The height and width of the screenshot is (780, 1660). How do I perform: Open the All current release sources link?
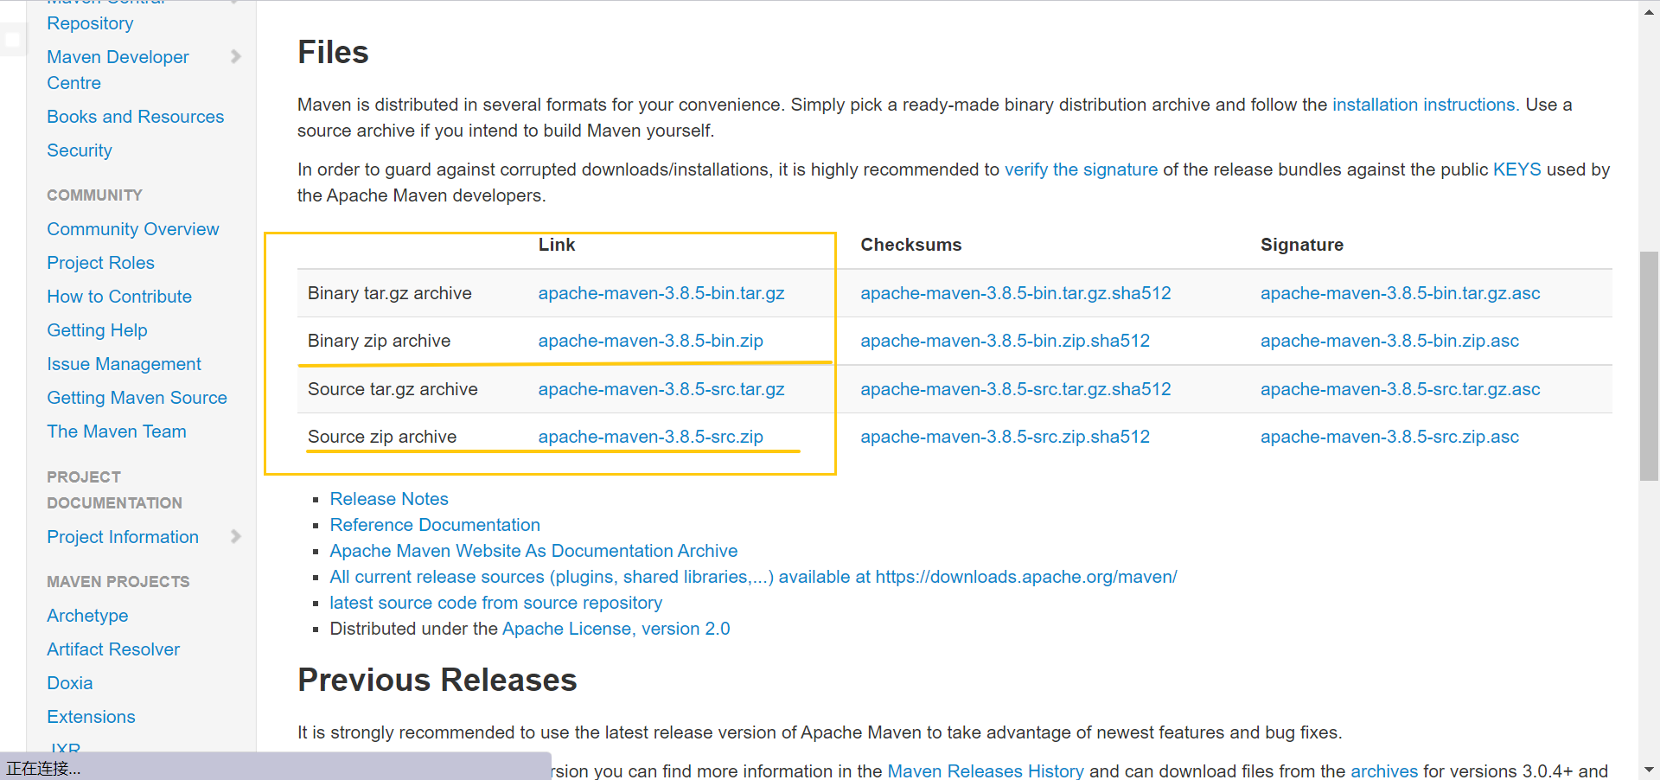point(753,577)
